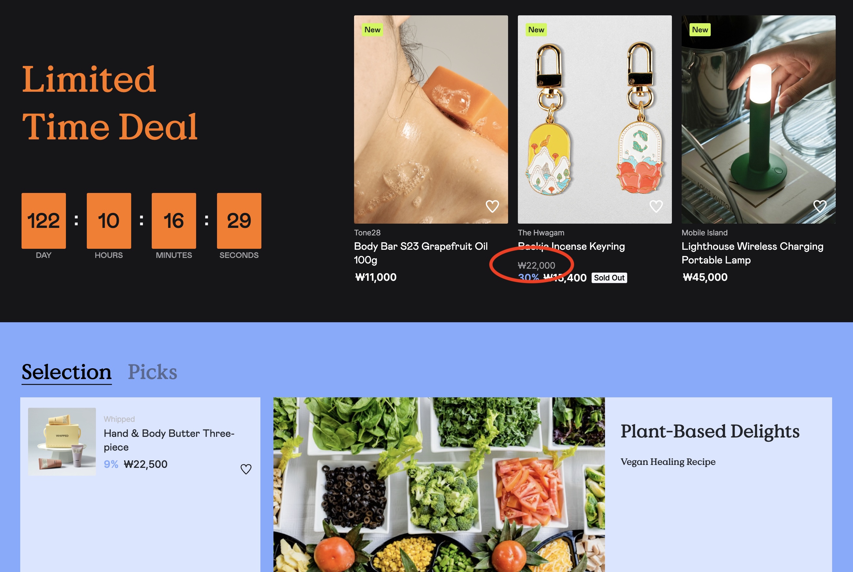Like the Lighthouse Wireless Charging Lamp
The width and height of the screenshot is (853, 572).
819,206
